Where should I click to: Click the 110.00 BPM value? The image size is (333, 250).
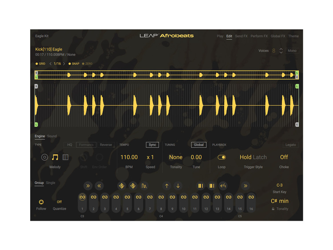click(x=129, y=157)
